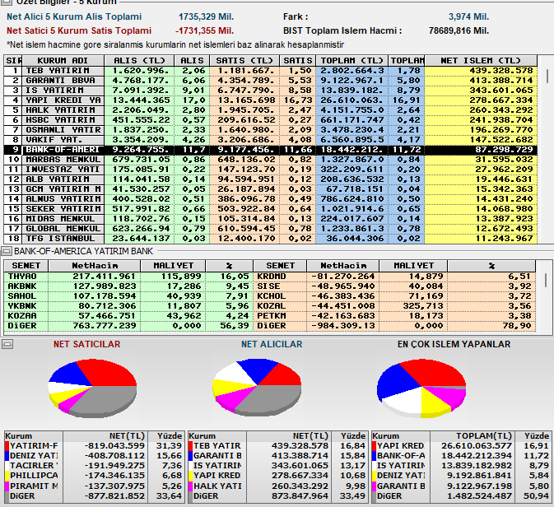Click the KOZAL stock row

394,306
